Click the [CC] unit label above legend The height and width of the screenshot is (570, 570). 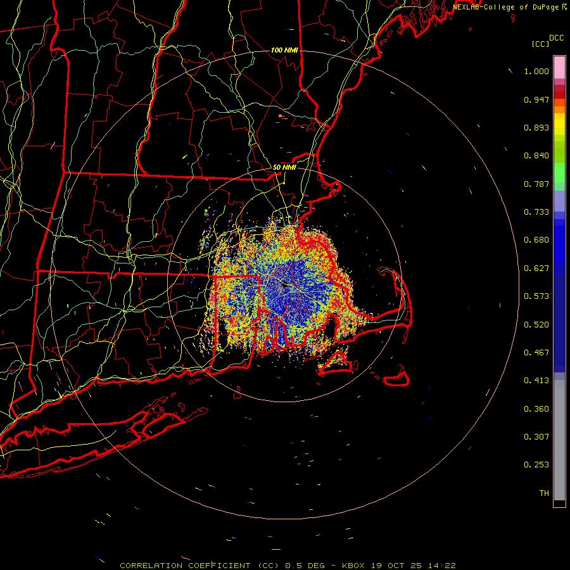540,44
